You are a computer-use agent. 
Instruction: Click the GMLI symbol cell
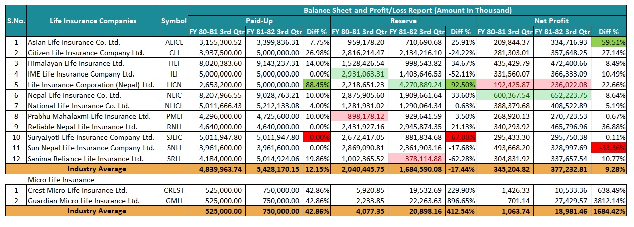pos(174,201)
